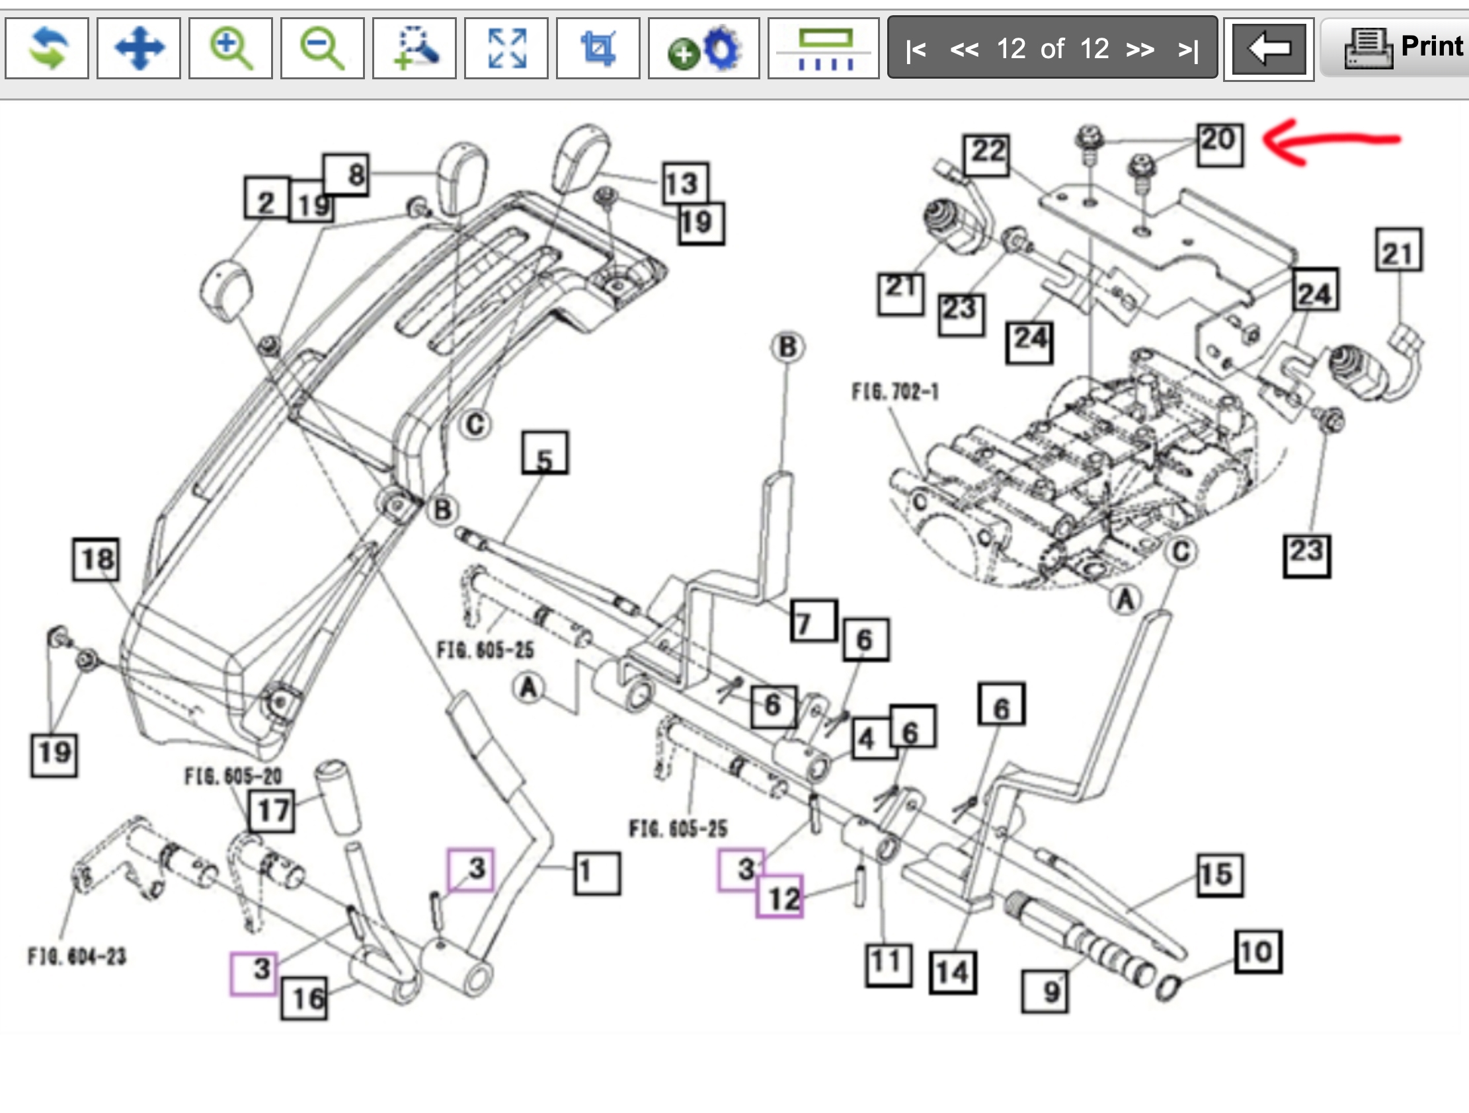1469x1113 pixels.
Task: Click the refresh/reset view icon
Action: tap(47, 48)
